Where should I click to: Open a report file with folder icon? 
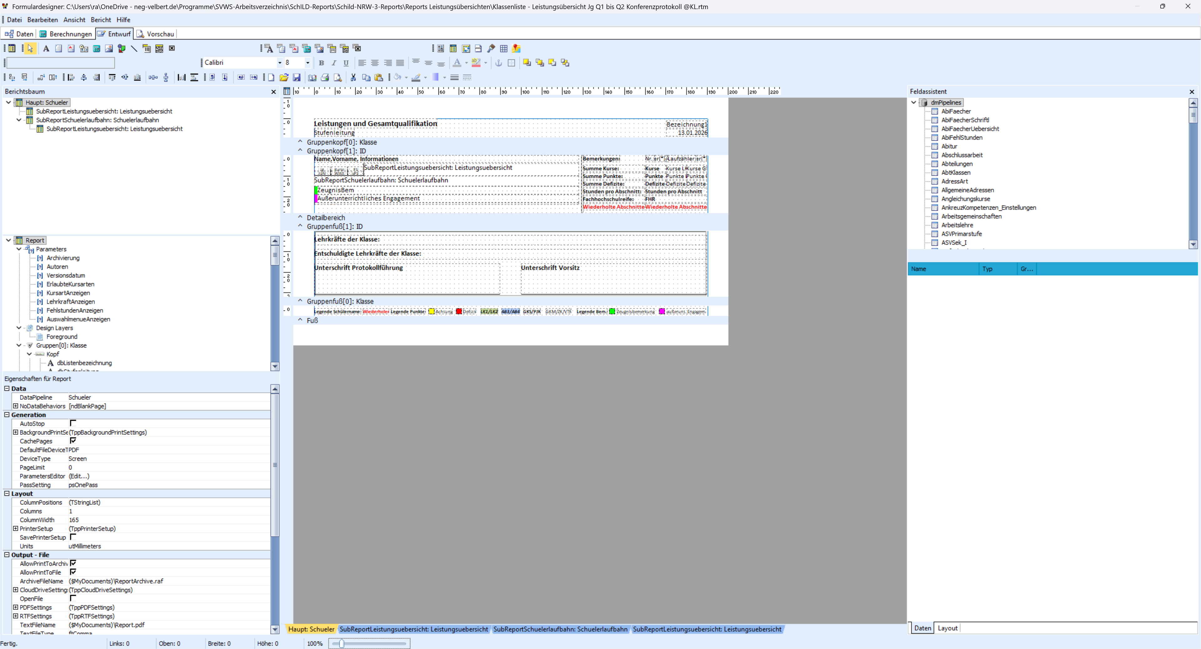click(x=284, y=78)
